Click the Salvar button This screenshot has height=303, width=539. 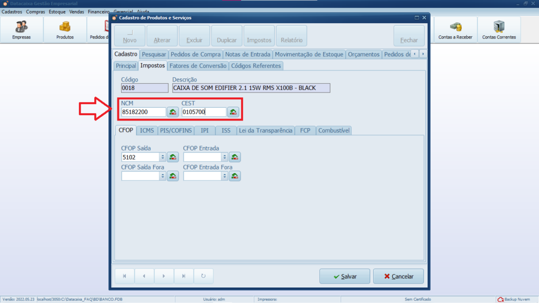click(344, 276)
